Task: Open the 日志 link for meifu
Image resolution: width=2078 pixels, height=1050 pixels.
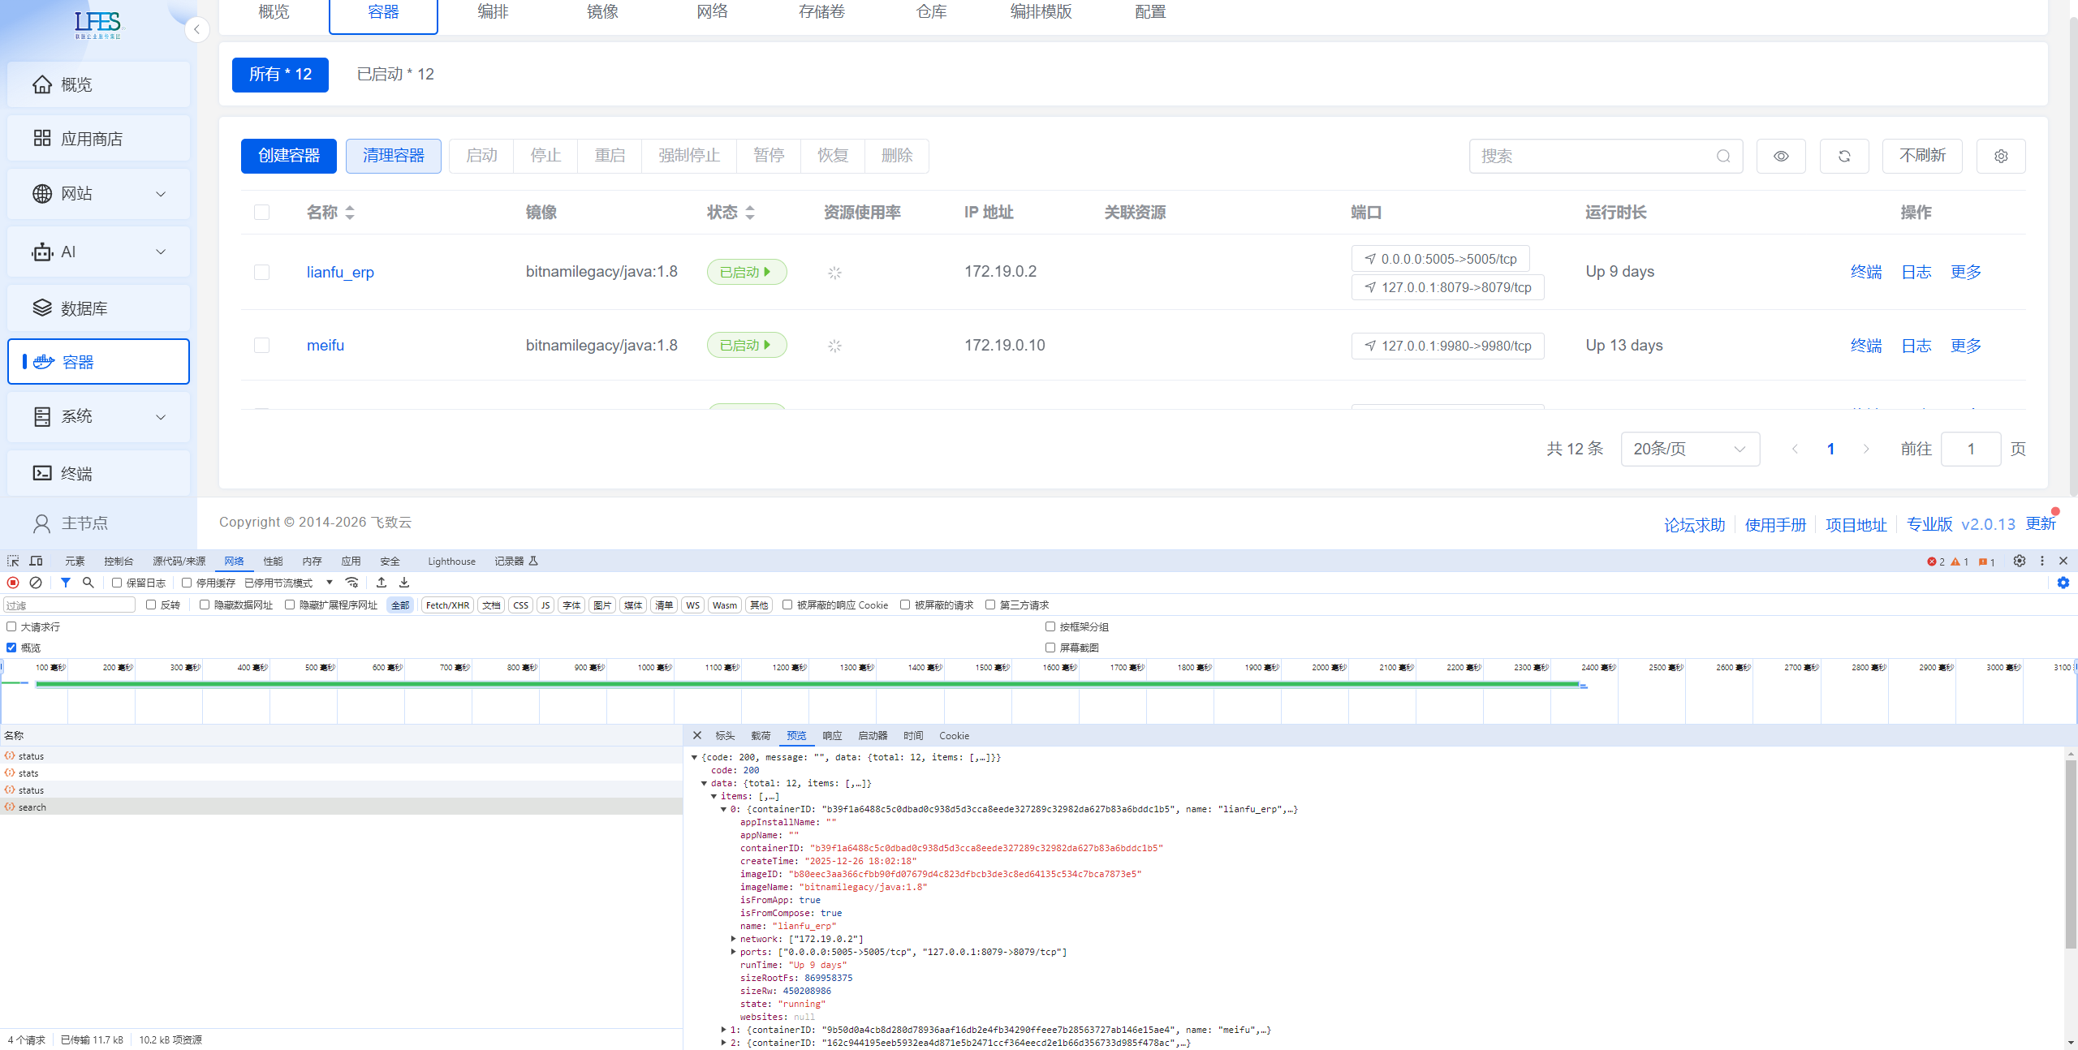Action: pyautogui.click(x=1916, y=346)
